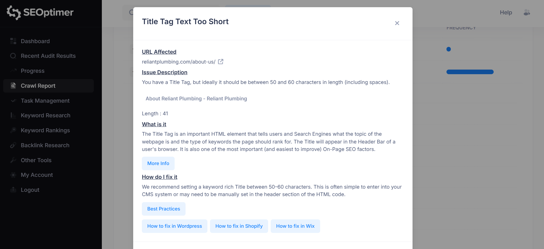Click the SEOptimer logo
Image resolution: width=544 pixels, height=249 pixels.
click(x=40, y=12)
